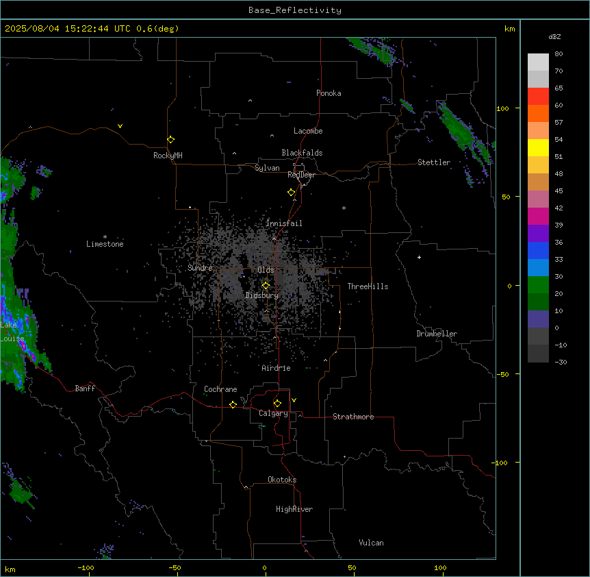Click the HighRiver town label

(x=294, y=509)
